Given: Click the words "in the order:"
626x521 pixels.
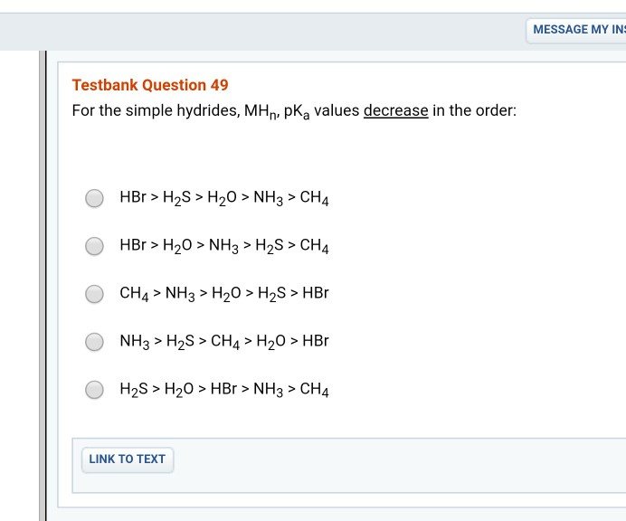Looking at the screenshot, I should [474, 111].
